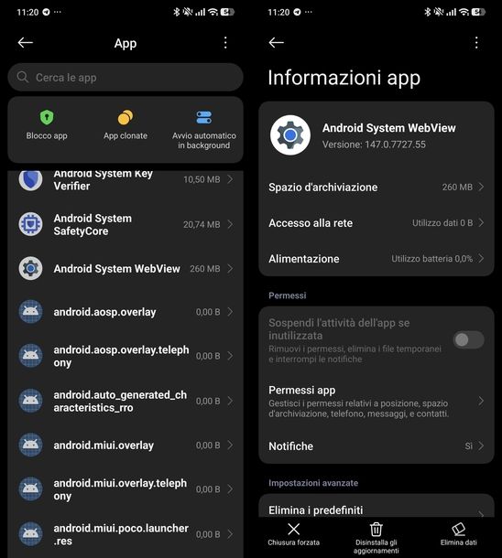Viewport: 502px width, 558px height.
Task: Tap Chiusura forzata label
Action: click(x=293, y=542)
